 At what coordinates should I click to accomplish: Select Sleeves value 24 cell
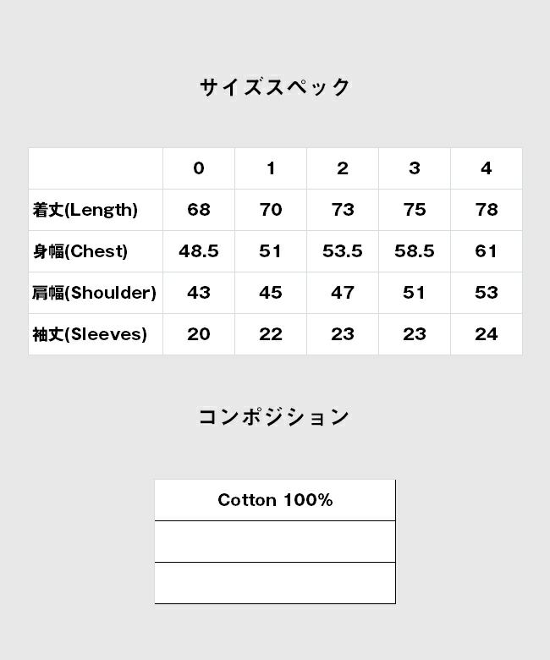487,334
